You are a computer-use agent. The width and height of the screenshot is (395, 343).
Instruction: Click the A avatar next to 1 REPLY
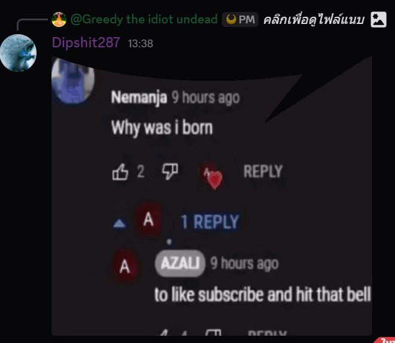[148, 221]
